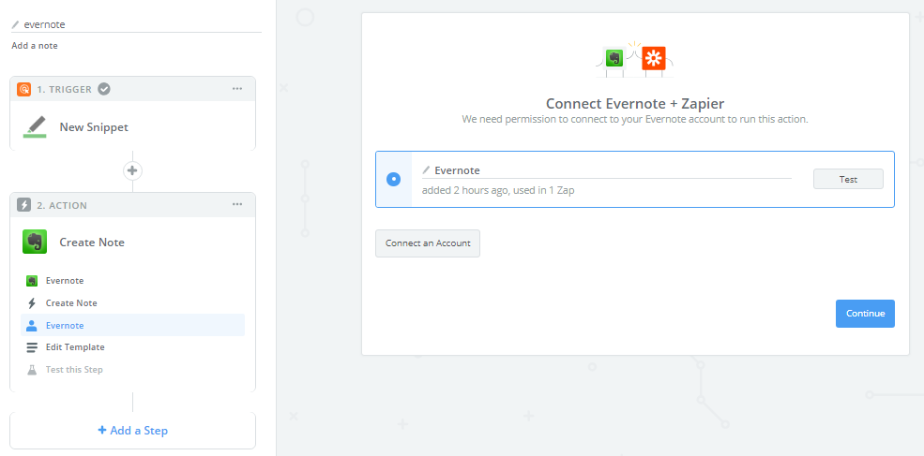This screenshot has height=456, width=924.
Task: Click the Evernote elephant icon beside Create Note
Action: point(35,242)
